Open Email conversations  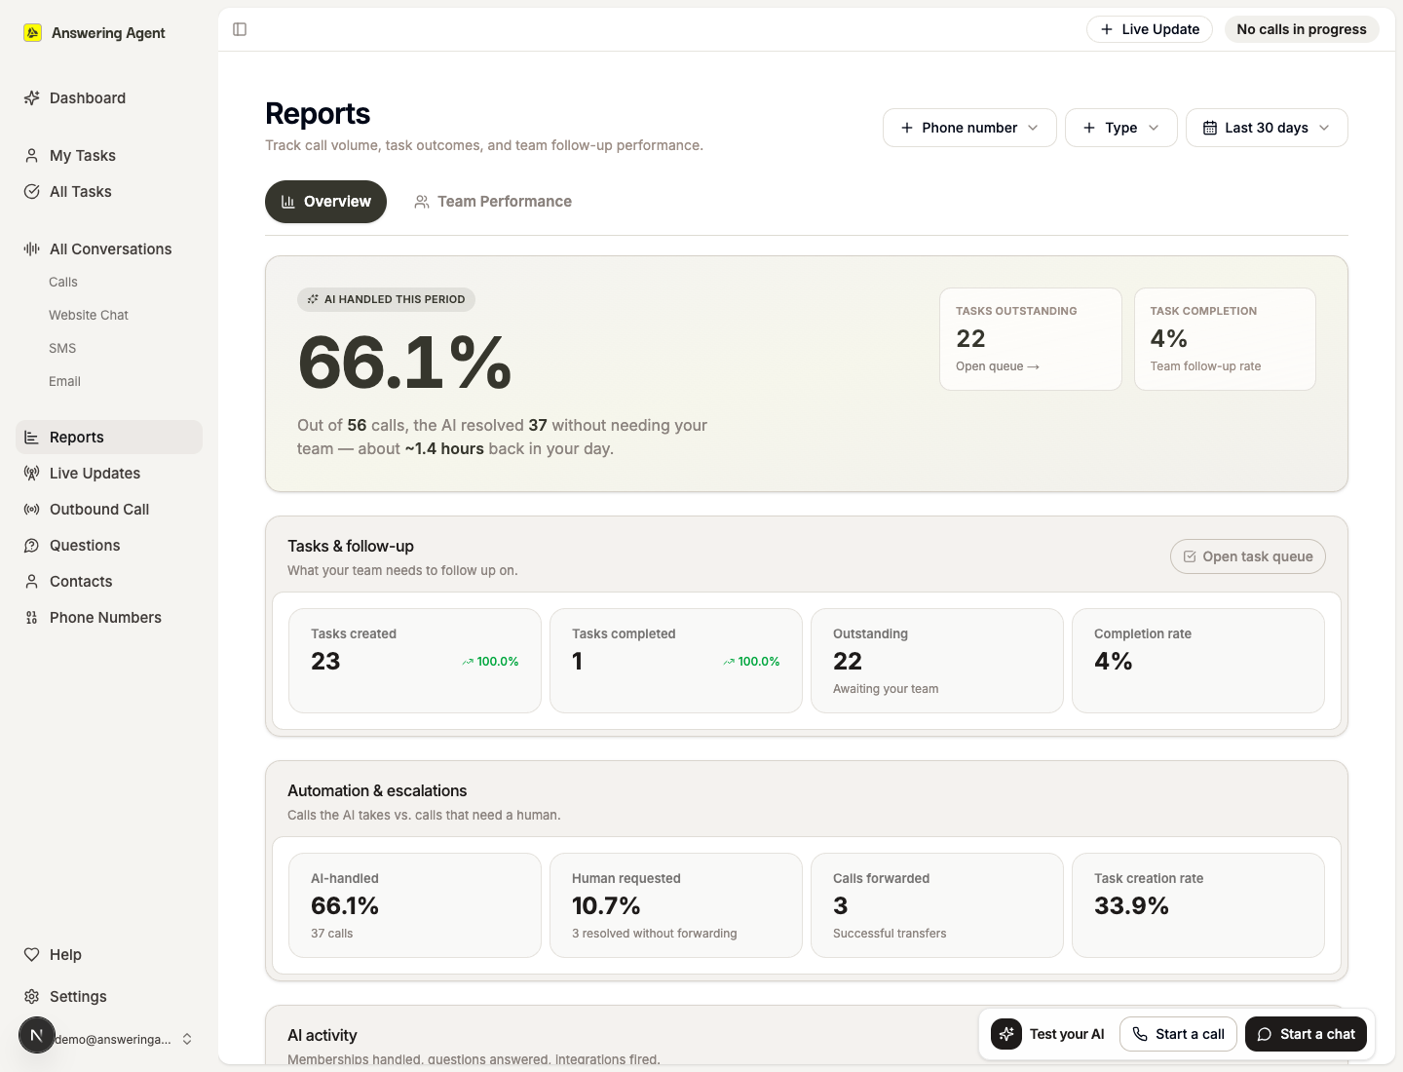[64, 382]
